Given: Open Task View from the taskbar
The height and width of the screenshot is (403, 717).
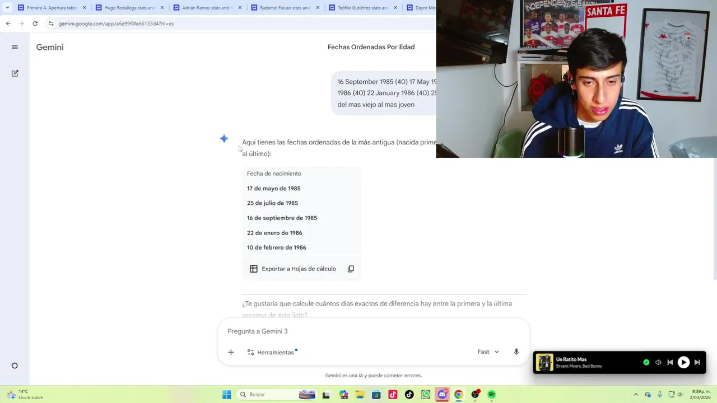Looking at the screenshot, I should point(326,395).
